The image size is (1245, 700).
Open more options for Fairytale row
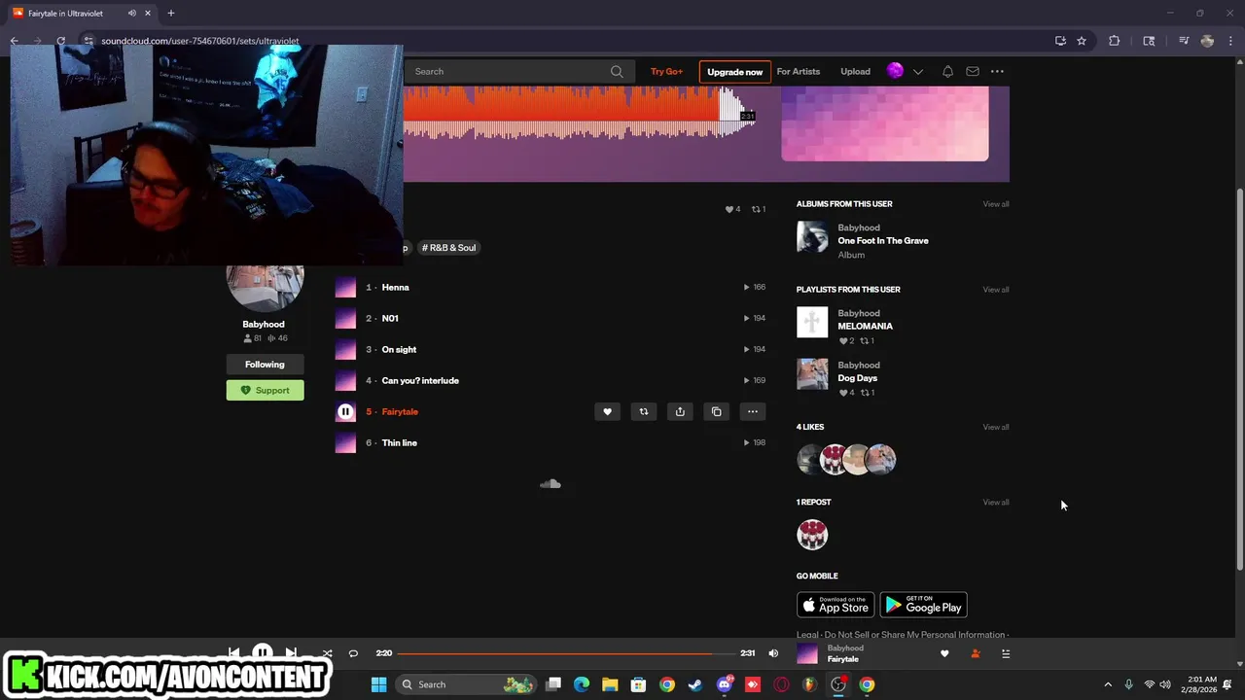(753, 411)
